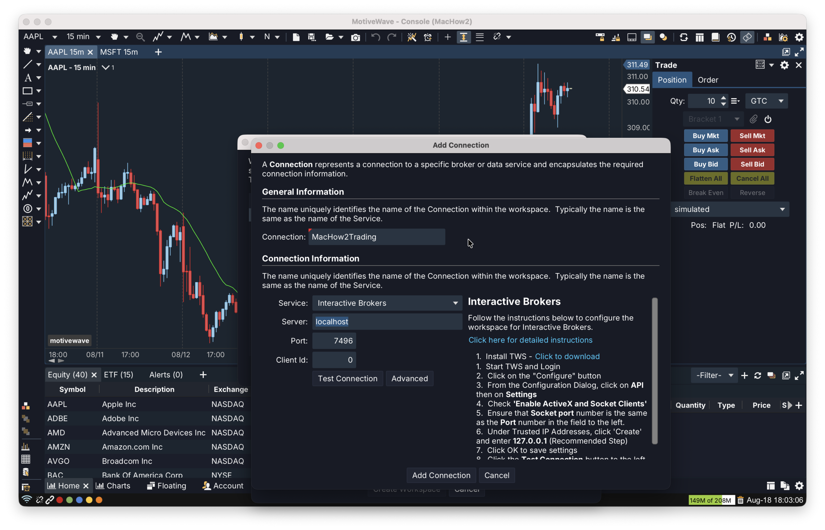Open the alarm clock alert icon
The height and width of the screenshot is (530, 825).
point(428,37)
